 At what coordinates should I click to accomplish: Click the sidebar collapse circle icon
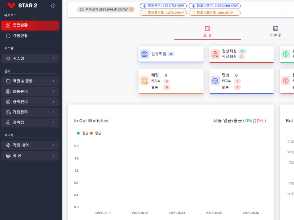(x=53, y=5)
